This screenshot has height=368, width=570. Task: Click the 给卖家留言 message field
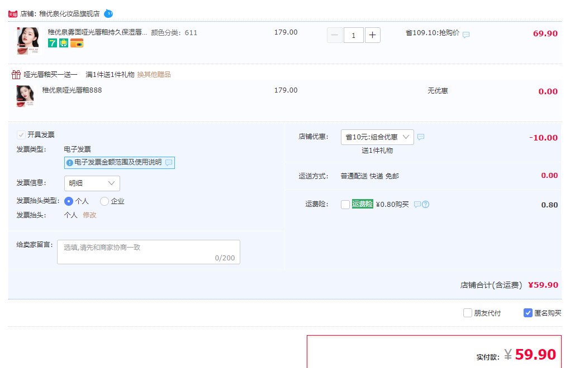[148, 252]
